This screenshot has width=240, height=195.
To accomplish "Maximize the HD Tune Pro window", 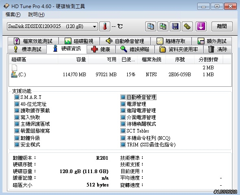I will coord(217,6).
